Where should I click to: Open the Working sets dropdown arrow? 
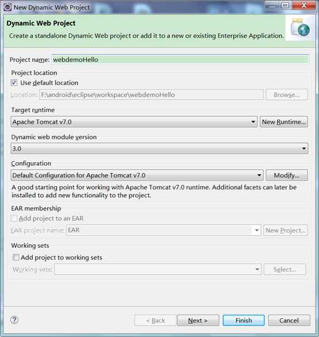(257, 269)
